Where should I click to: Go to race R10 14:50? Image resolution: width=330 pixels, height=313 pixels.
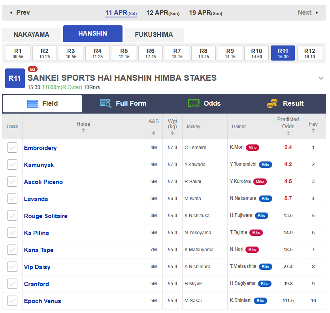pyautogui.click(x=256, y=53)
